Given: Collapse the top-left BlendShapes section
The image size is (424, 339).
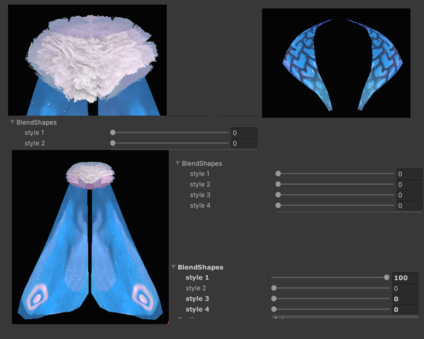Looking at the screenshot, I should 12,122.
